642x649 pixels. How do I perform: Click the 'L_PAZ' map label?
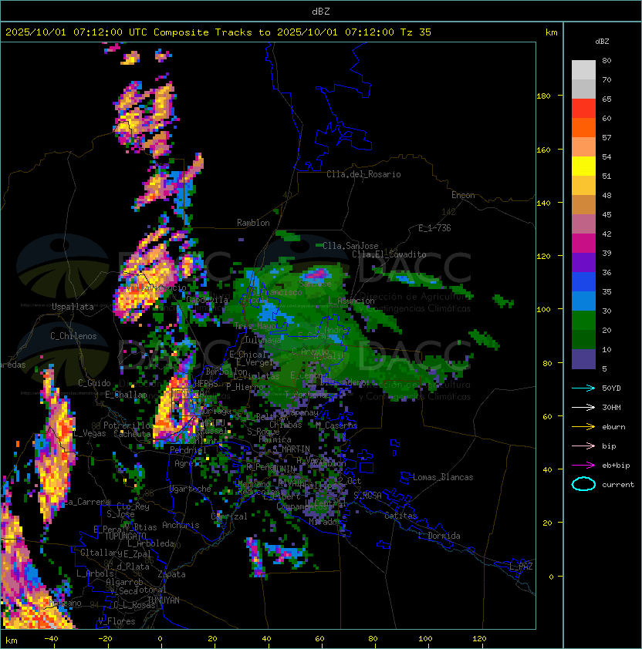pos(521,567)
